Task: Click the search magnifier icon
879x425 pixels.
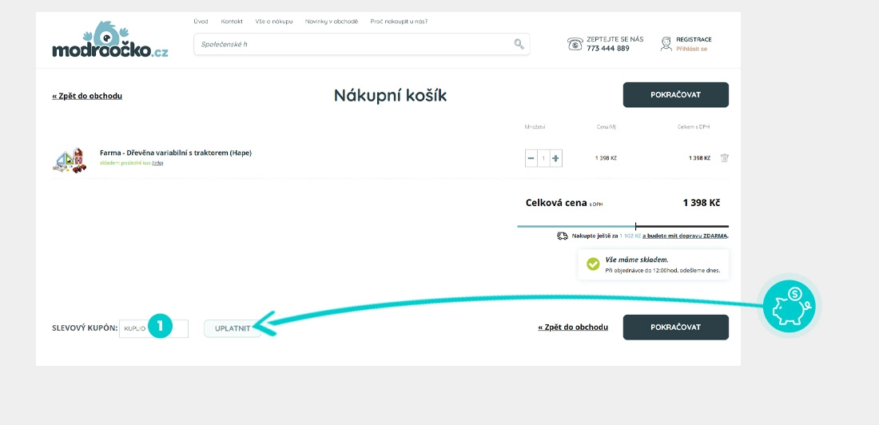Action: (x=519, y=44)
